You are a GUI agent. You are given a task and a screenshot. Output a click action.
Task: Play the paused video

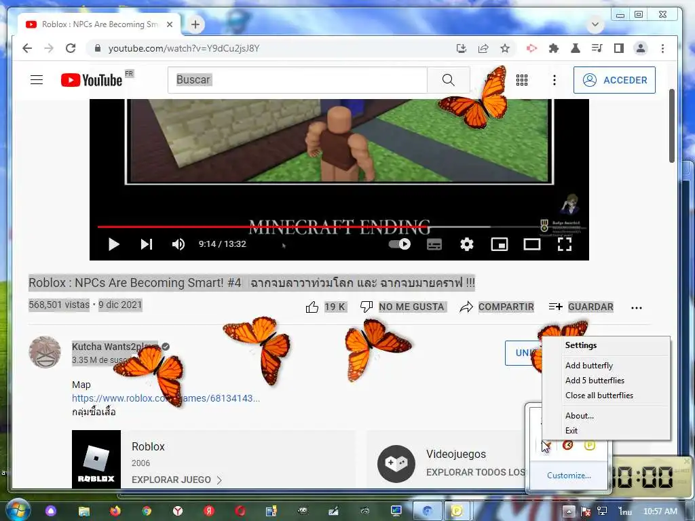point(113,244)
